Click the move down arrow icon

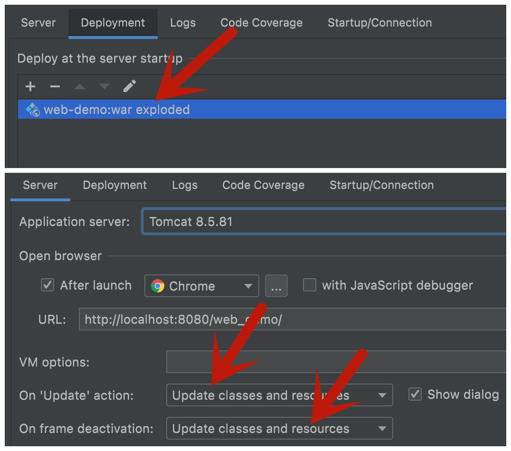click(x=104, y=86)
